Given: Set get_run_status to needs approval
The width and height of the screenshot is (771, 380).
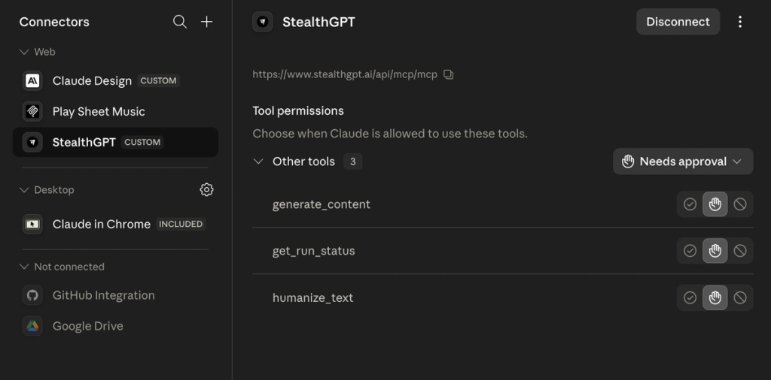Looking at the screenshot, I should [715, 251].
